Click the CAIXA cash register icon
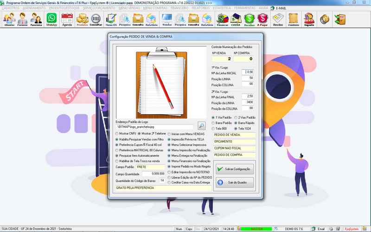The width and height of the screenshot is (371, 232). pyautogui.click(x=236, y=19)
